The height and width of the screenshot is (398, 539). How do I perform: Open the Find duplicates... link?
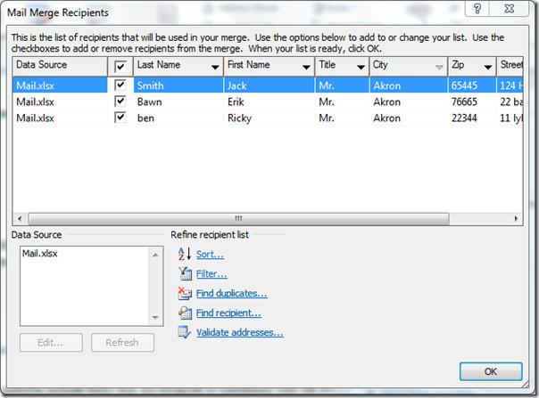point(232,293)
